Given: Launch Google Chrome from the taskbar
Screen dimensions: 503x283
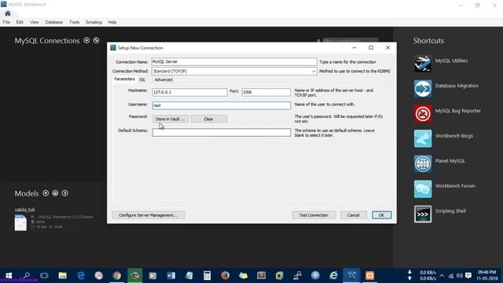Looking at the screenshot, I should [117, 276].
